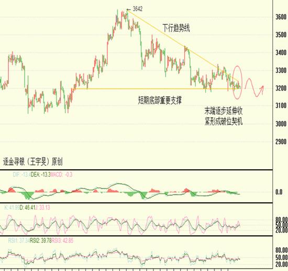288x271 pixels.
Task: Click the 0.0 MACD axis label
Action: click(x=279, y=192)
